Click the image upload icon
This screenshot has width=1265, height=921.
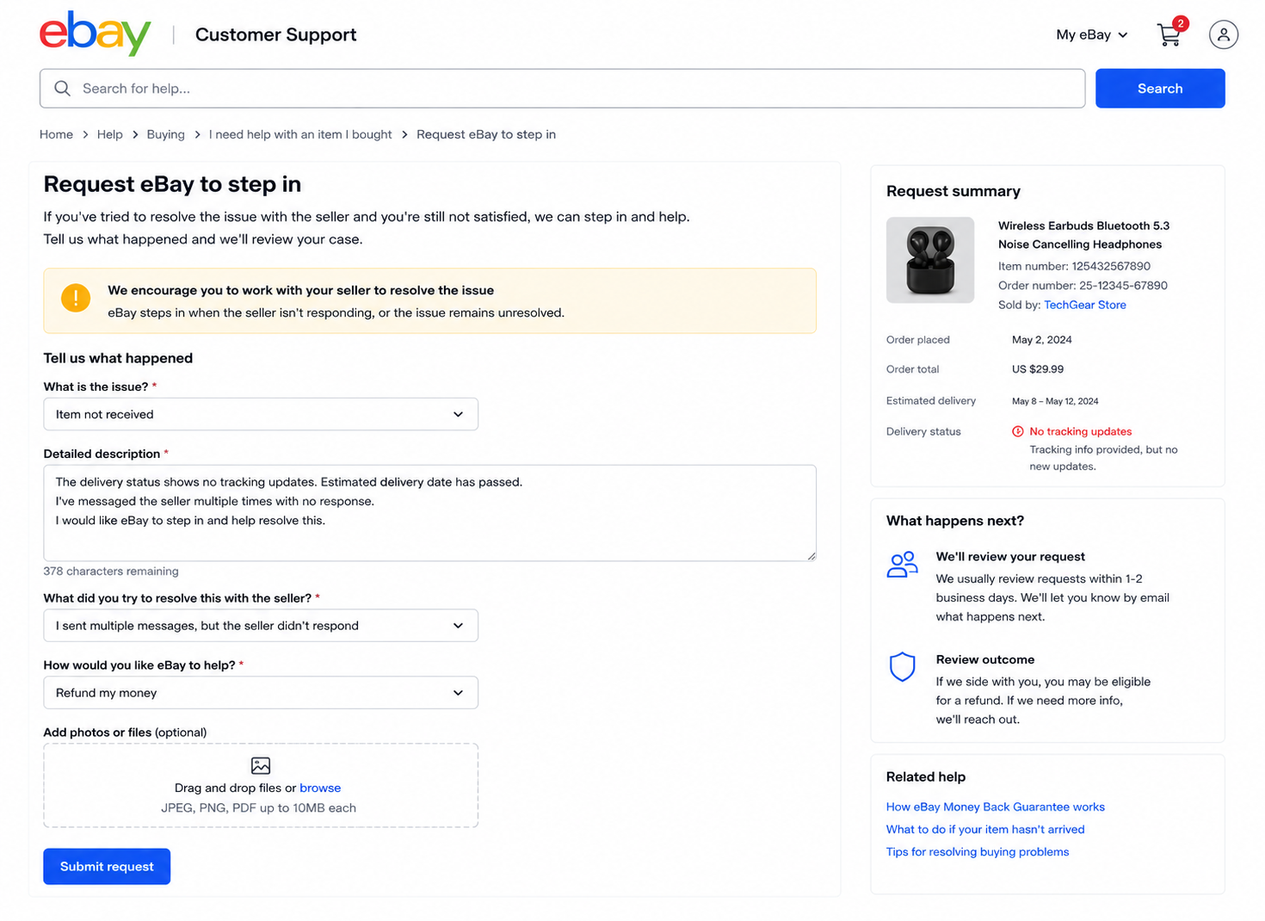pos(261,765)
